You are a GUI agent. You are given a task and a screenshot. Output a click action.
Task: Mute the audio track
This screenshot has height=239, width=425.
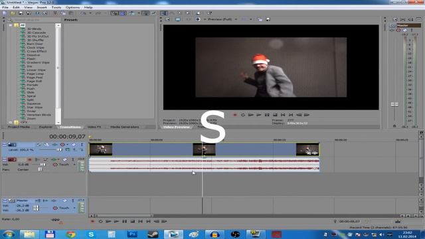click(x=64, y=159)
